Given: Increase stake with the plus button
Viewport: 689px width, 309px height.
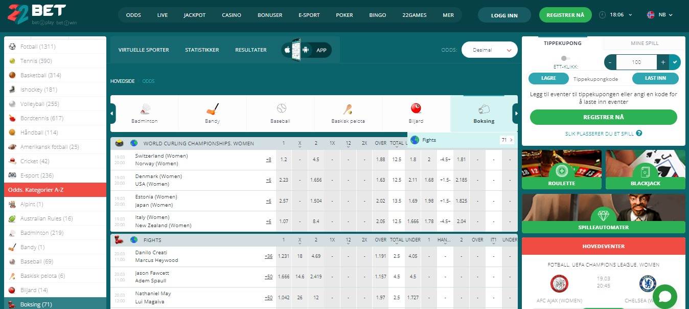Looking at the screenshot, I should [x=663, y=62].
